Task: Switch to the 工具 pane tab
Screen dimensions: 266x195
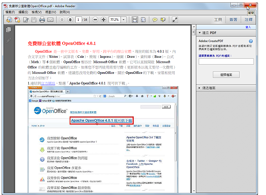Action: [x=218, y=20]
